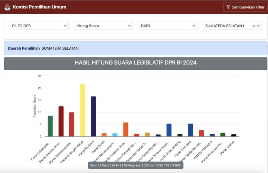Click the Partai Demokrat axis label

183,149
